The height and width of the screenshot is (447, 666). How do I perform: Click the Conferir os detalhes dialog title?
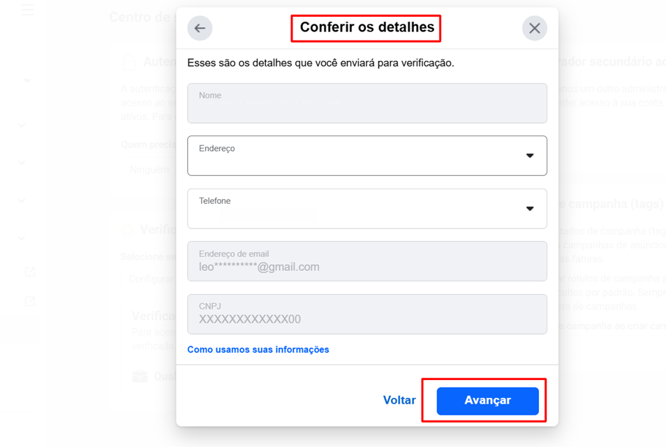[x=367, y=28]
